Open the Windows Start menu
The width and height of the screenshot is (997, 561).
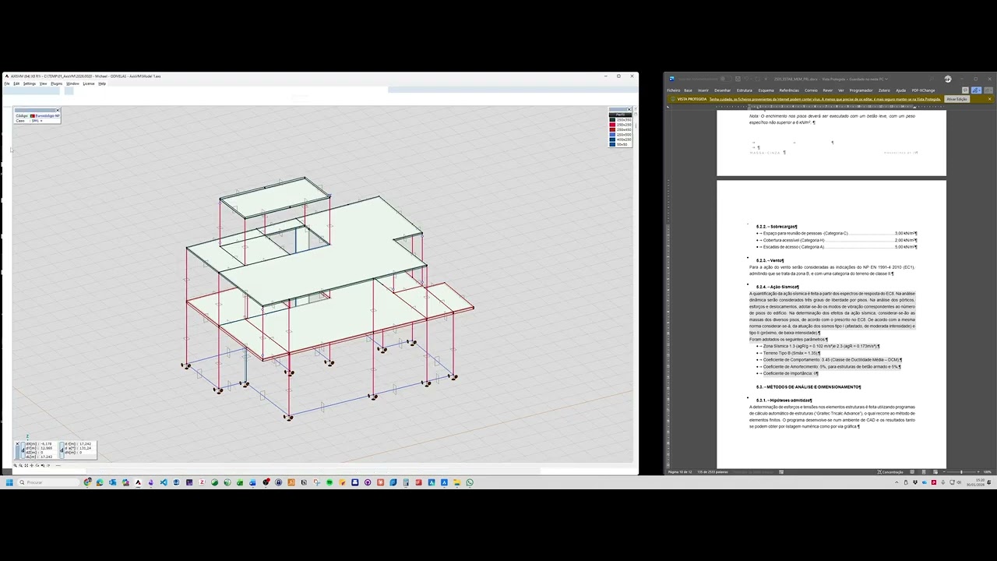point(9,482)
